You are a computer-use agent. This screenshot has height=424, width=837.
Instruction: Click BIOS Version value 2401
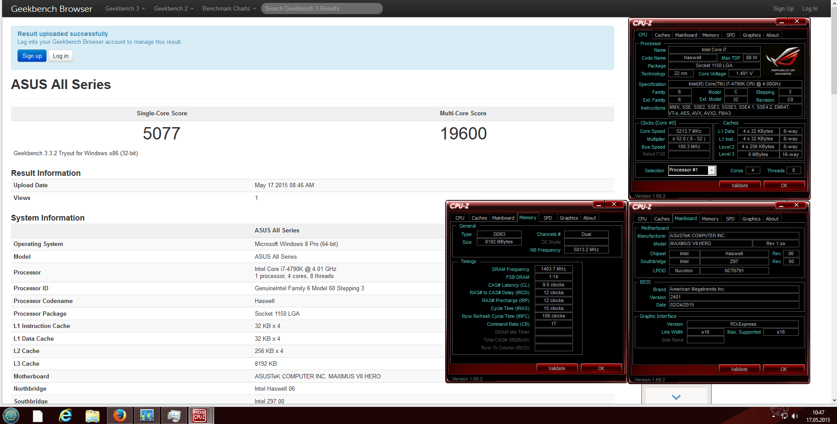click(734, 297)
